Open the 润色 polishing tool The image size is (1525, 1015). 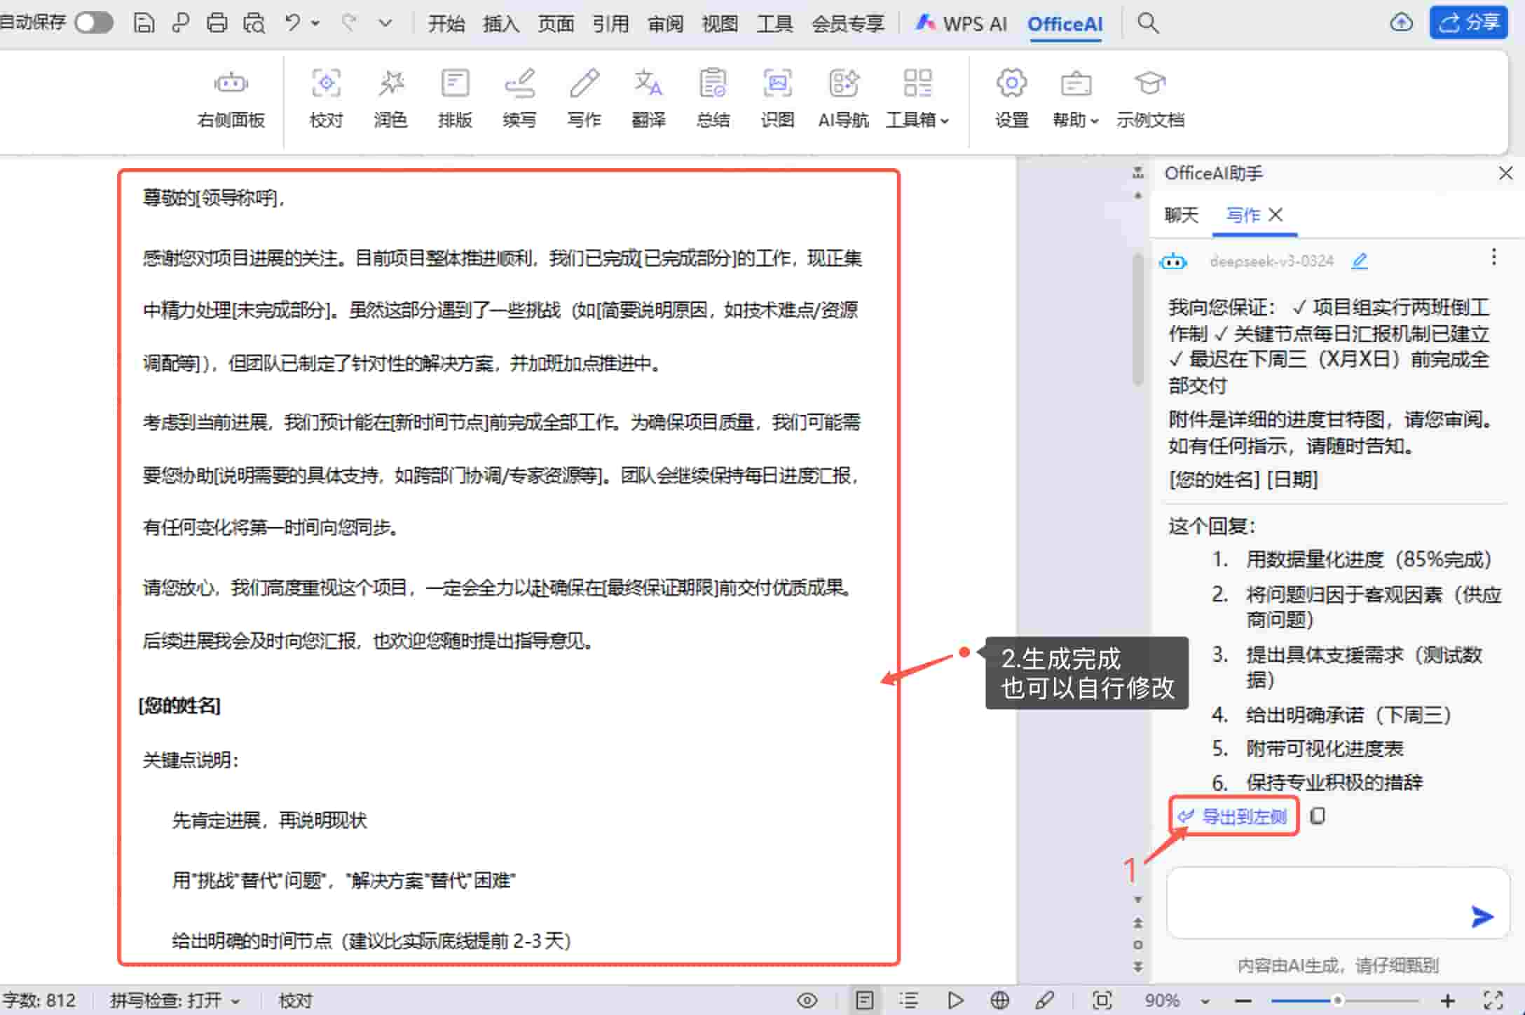coord(390,98)
